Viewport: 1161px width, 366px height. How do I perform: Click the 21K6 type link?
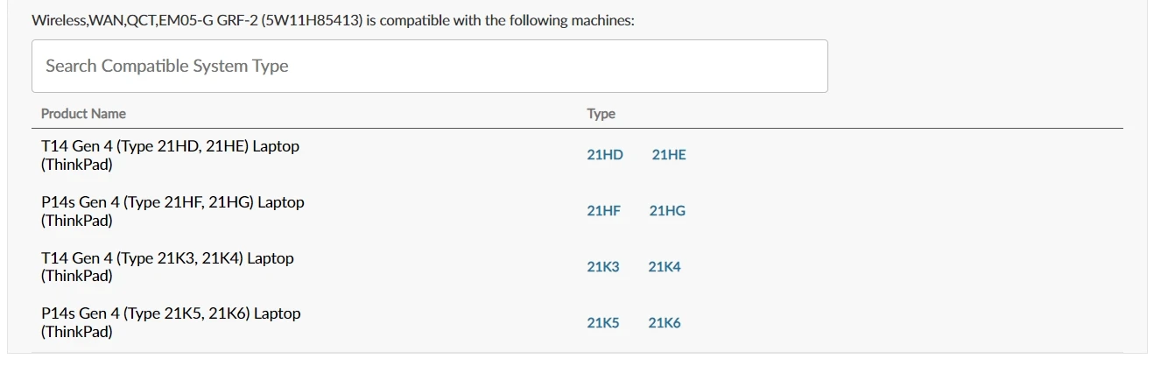(x=665, y=323)
